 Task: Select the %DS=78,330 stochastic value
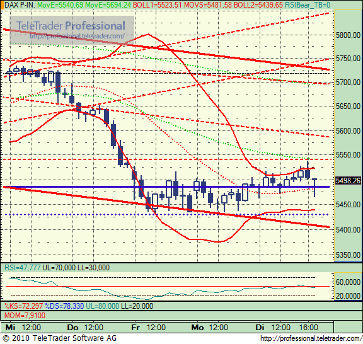click(64, 306)
